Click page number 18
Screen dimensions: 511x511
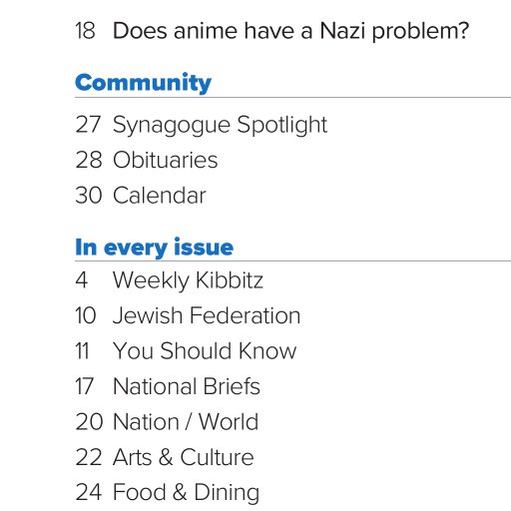[85, 31]
